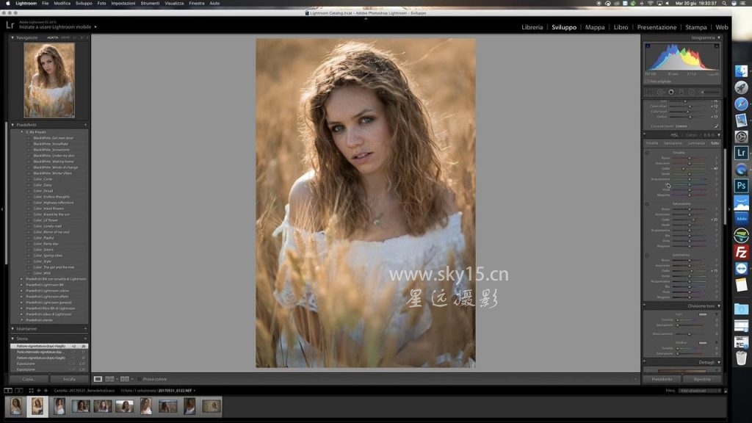Click the Navigatore preview thumbnail
Screen dimensions: 752x423
(49, 80)
